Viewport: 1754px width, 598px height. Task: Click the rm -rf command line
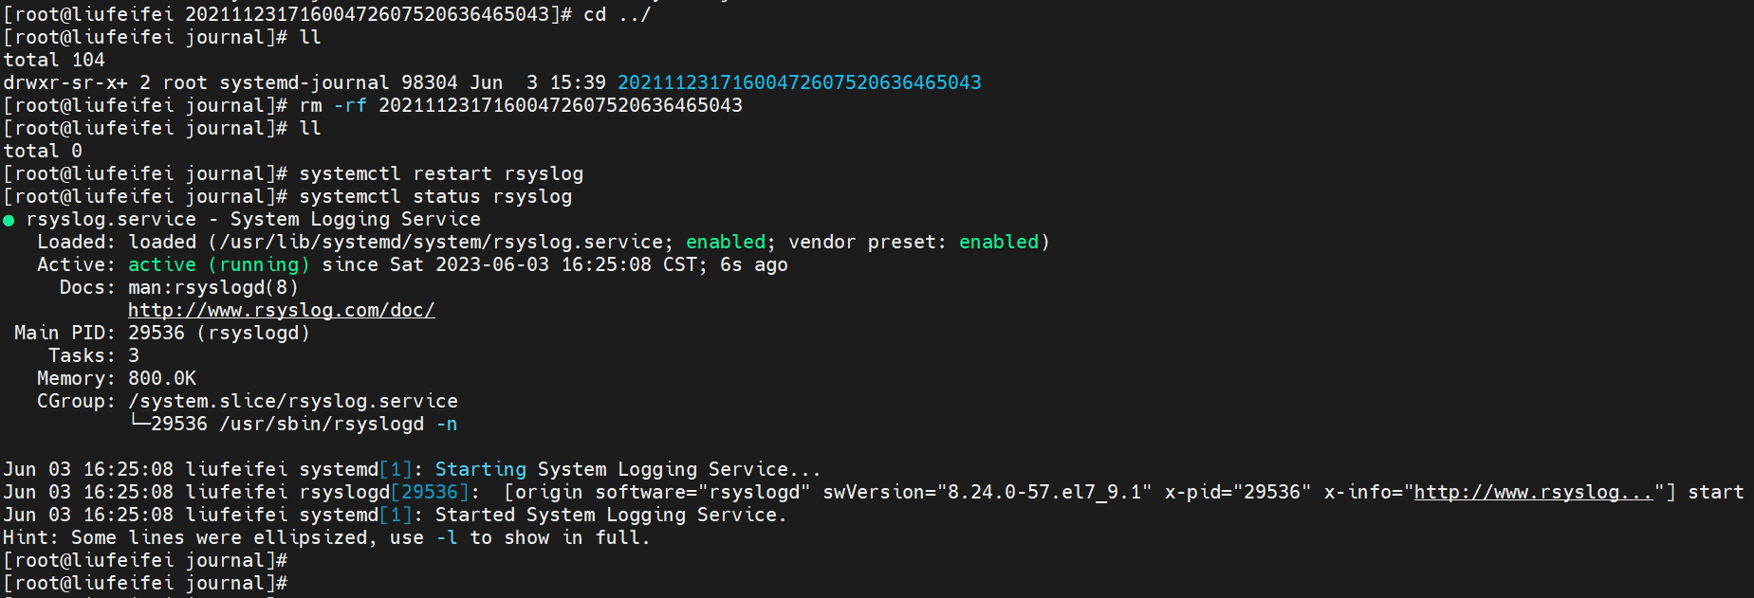coord(521,106)
